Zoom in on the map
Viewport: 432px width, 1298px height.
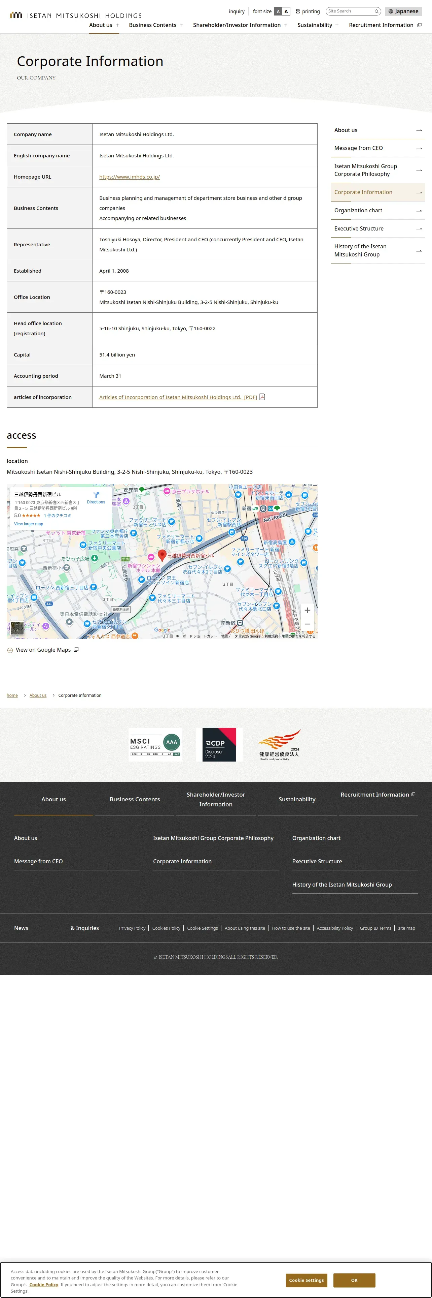(x=307, y=610)
